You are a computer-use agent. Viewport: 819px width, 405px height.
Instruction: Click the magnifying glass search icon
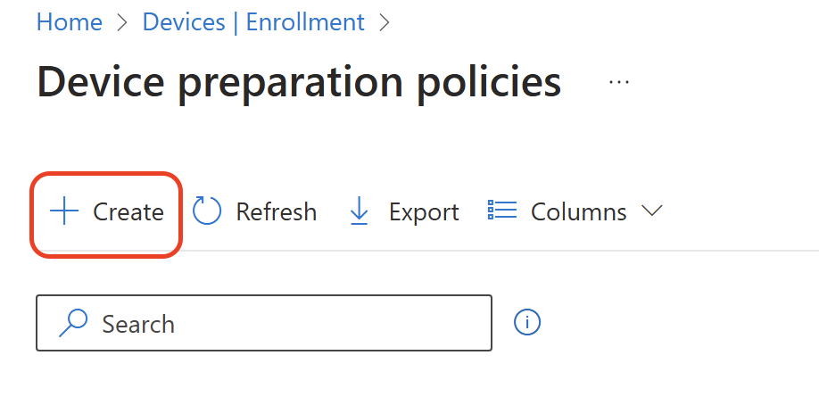pyautogui.click(x=72, y=323)
